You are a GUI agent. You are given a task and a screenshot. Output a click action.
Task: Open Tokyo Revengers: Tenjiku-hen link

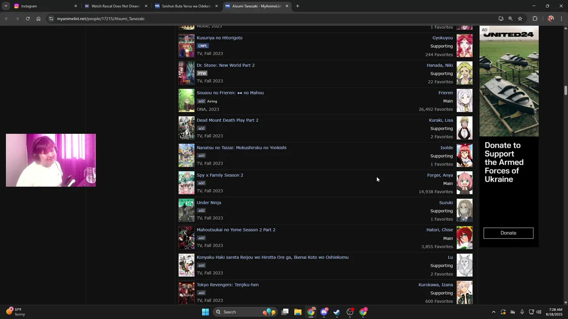228,285
